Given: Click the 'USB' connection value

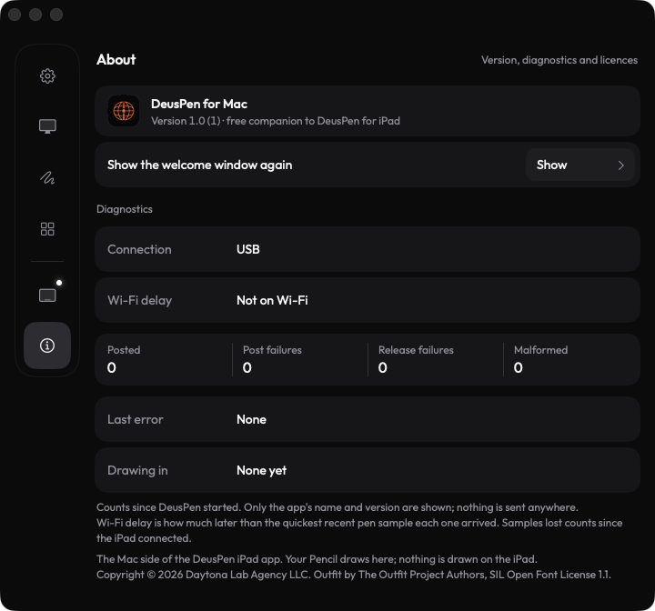Looking at the screenshot, I should pos(248,249).
